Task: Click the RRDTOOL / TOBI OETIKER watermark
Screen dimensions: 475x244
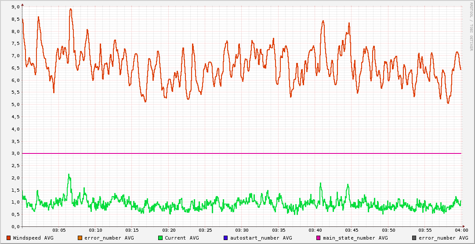Action: pyautogui.click(x=471, y=26)
